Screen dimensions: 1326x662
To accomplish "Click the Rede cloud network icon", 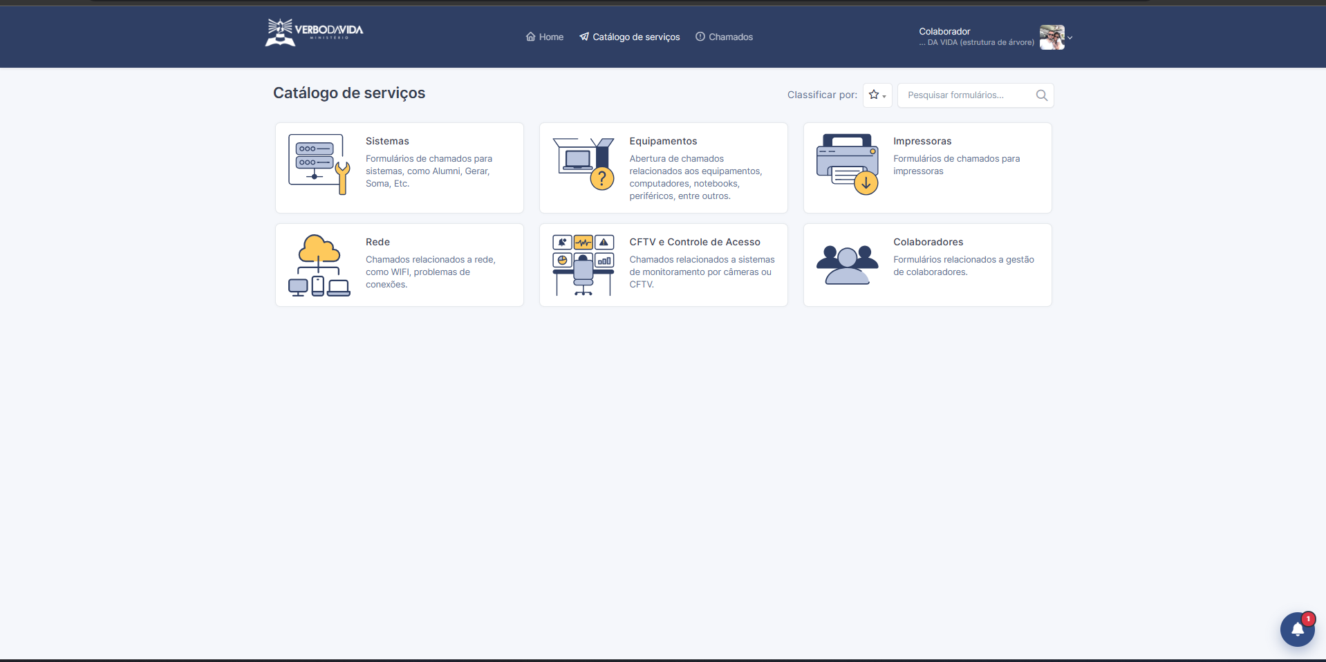I will point(319,265).
